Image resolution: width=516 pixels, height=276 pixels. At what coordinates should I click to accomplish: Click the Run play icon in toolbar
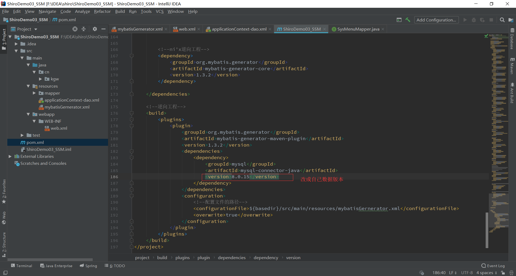(x=465, y=20)
